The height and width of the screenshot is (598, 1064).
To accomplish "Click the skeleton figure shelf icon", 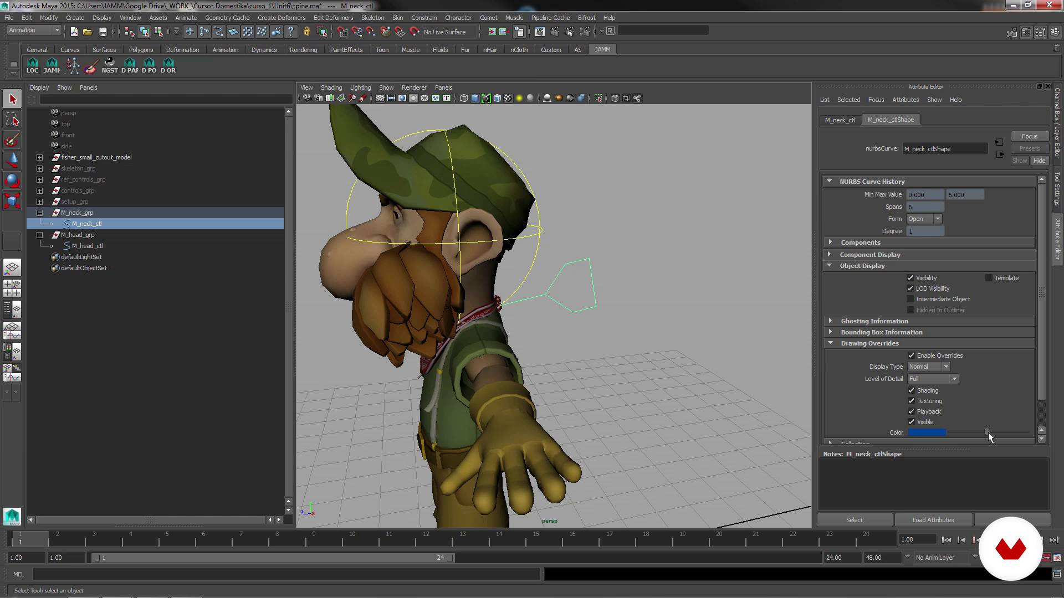I will coord(73,65).
